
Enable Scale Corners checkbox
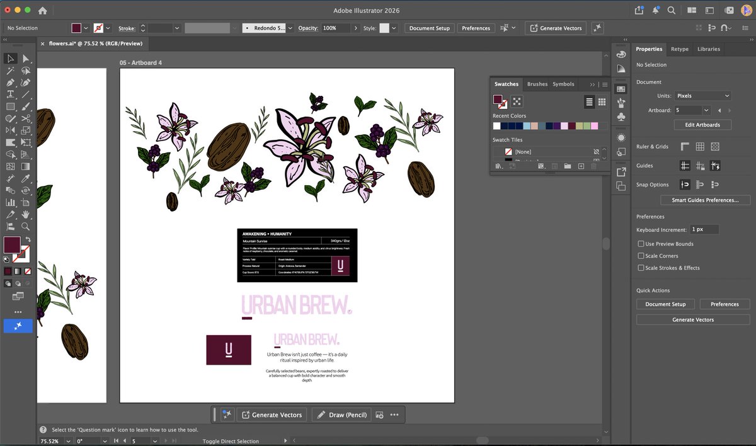pyautogui.click(x=641, y=256)
